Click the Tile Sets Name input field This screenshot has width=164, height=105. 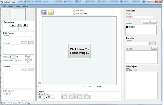[x=140, y=17]
